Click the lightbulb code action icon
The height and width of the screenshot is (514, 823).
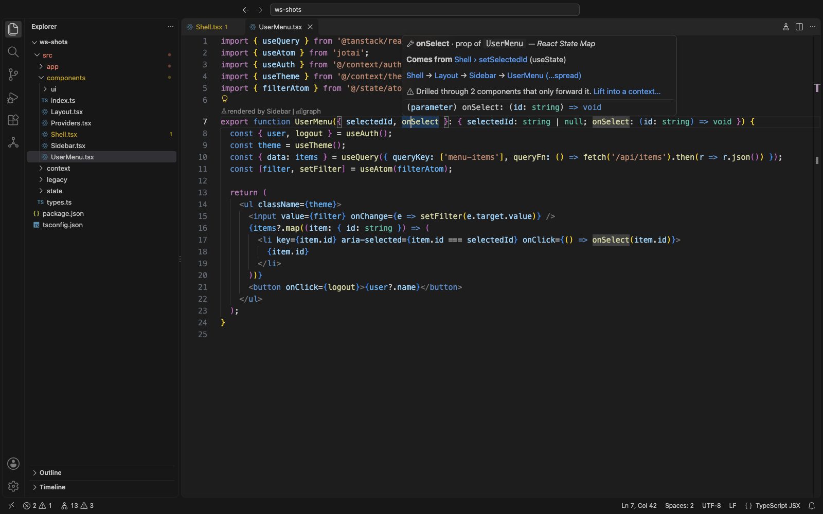coord(225,99)
